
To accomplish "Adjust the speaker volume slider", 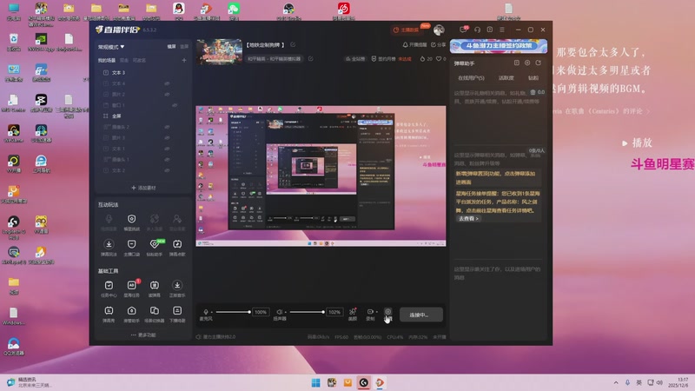I will [307, 312].
